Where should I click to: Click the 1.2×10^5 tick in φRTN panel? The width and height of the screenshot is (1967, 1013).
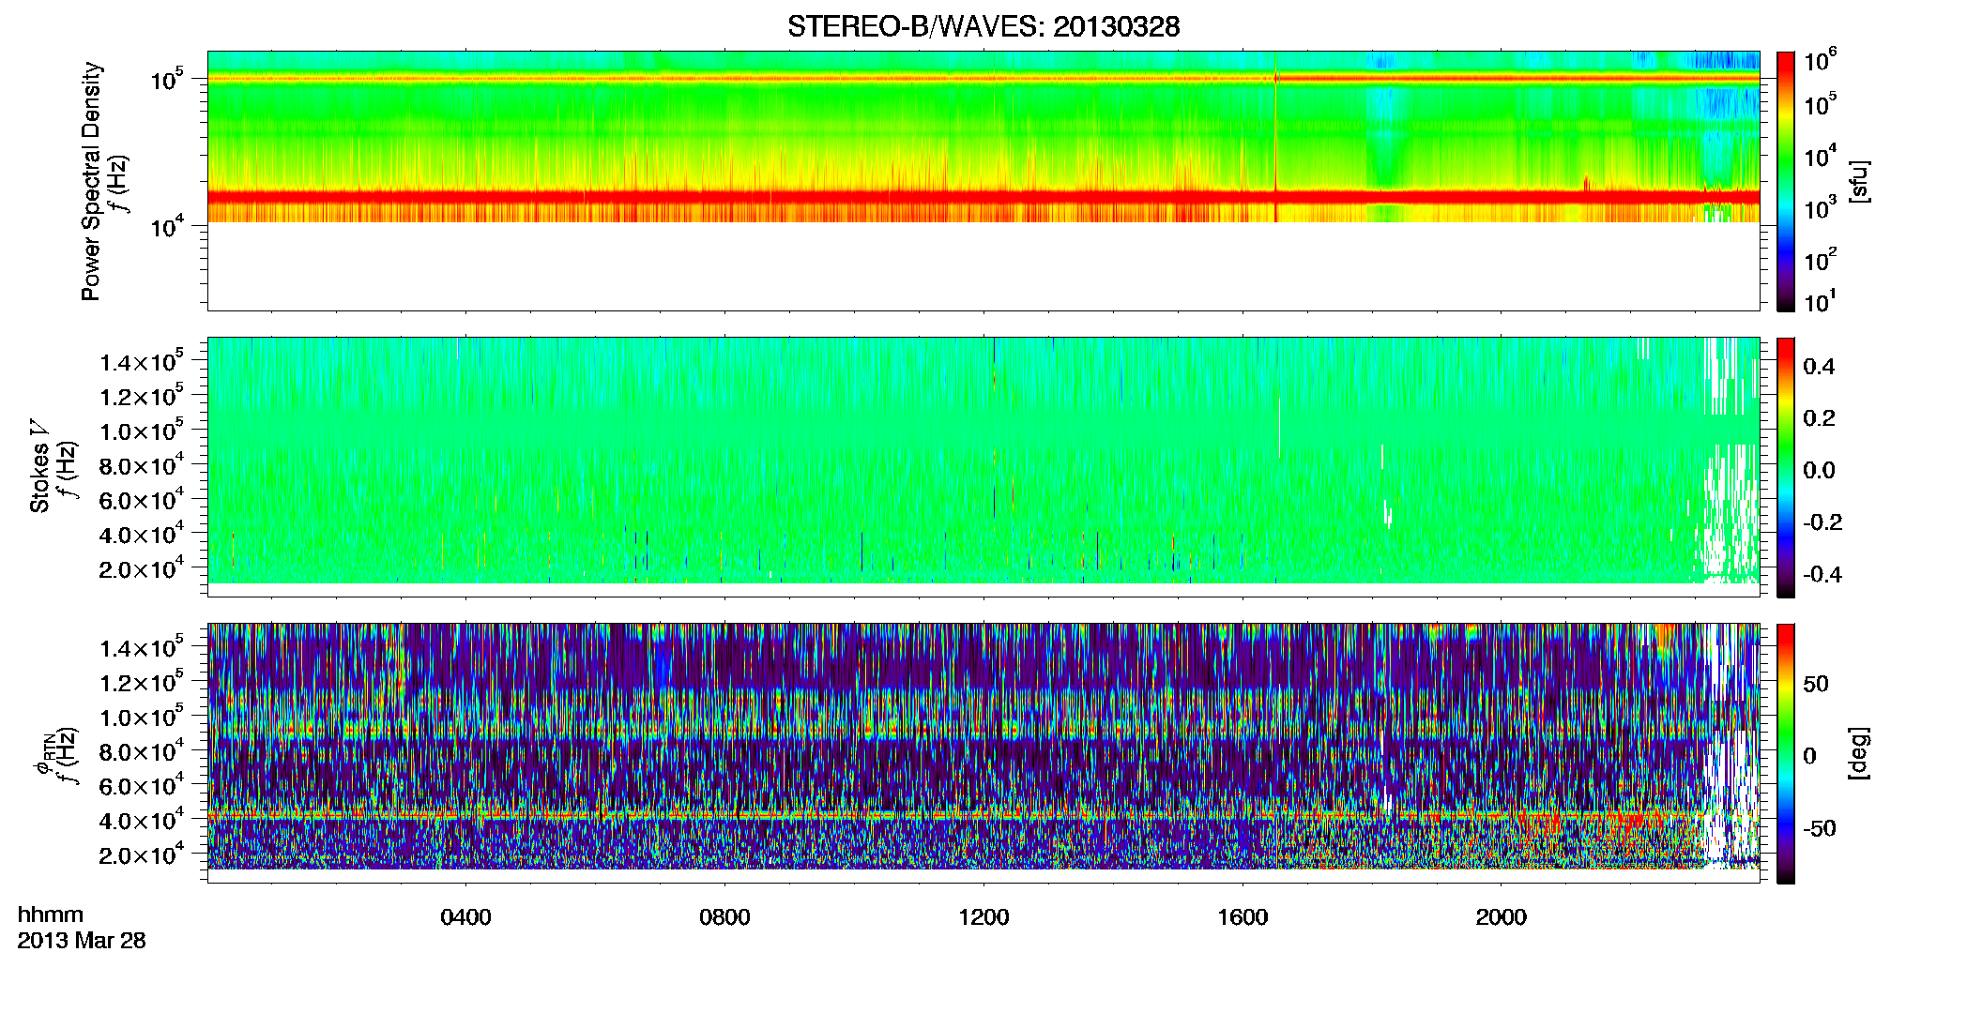142,682
